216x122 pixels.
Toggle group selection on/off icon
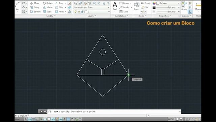click(x=190, y=12)
